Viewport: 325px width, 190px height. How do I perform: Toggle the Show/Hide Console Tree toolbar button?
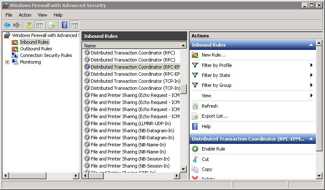[x=39, y=25]
